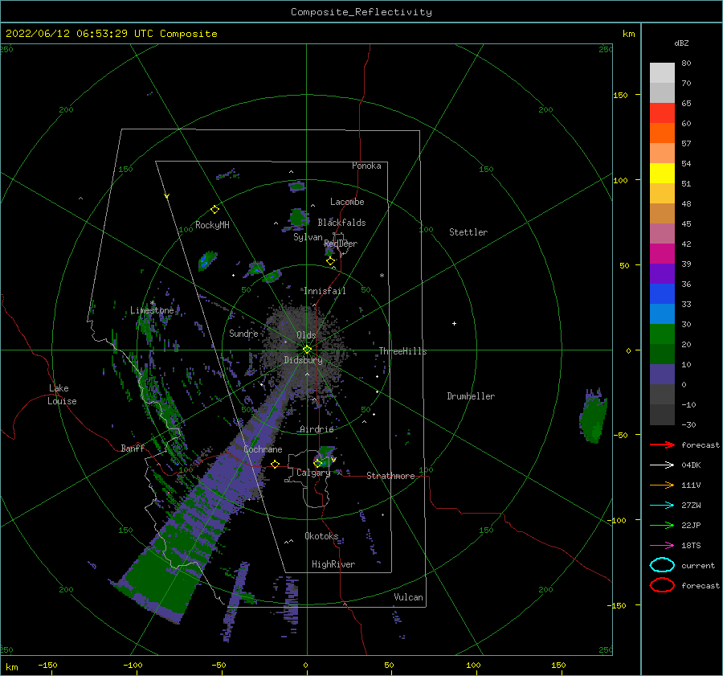Image resolution: width=723 pixels, height=676 pixels.
Task: Click the ThreeHills label
Action: point(402,351)
